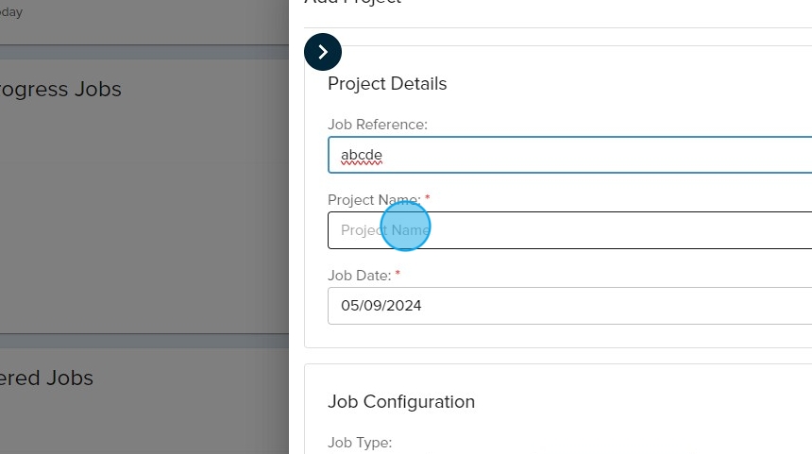Click the "Job Date:" label
812x454 pixels.
359,276
